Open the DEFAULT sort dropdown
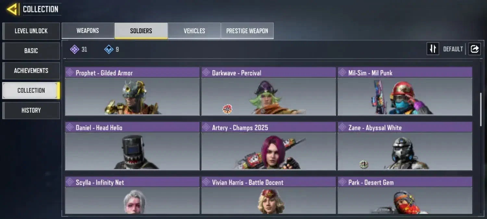Screen dimensions: 487x219 pos(453,49)
